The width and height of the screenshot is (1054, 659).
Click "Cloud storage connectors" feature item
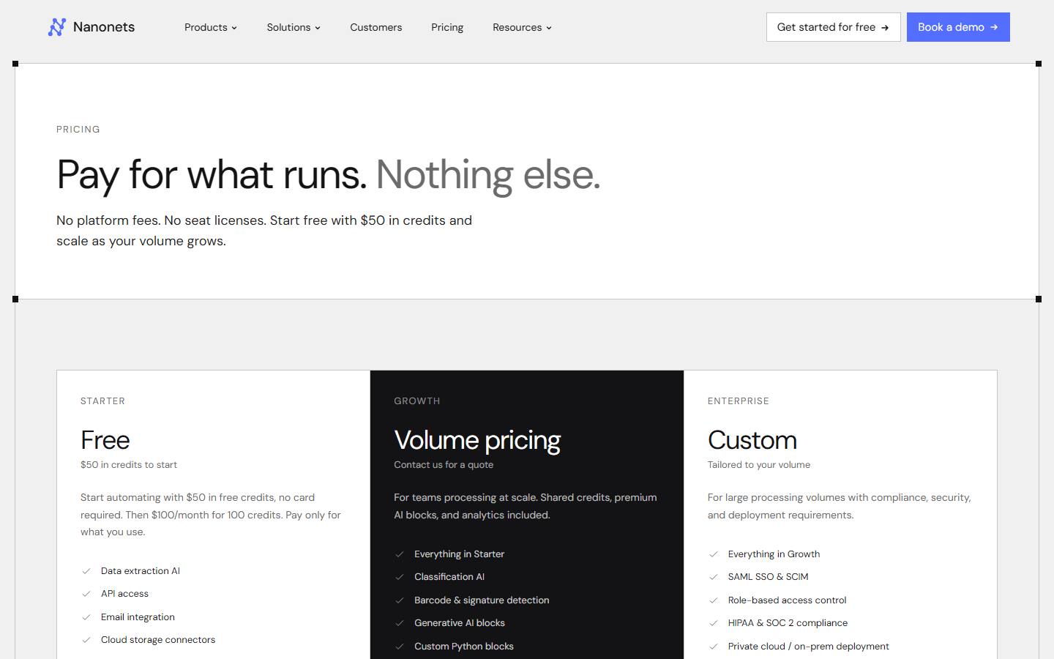pyautogui.click(x=158, y=640)
